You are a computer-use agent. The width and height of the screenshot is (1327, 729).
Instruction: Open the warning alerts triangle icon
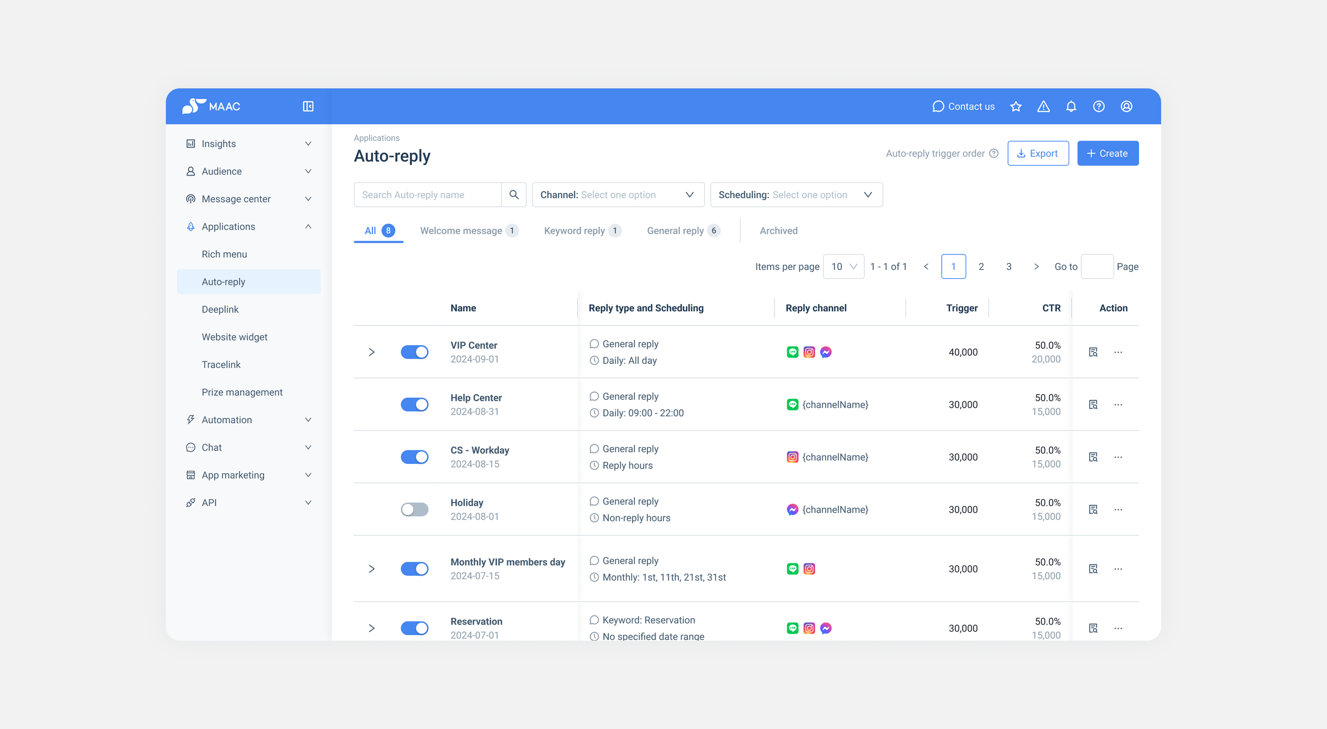tap(1043, 107)
